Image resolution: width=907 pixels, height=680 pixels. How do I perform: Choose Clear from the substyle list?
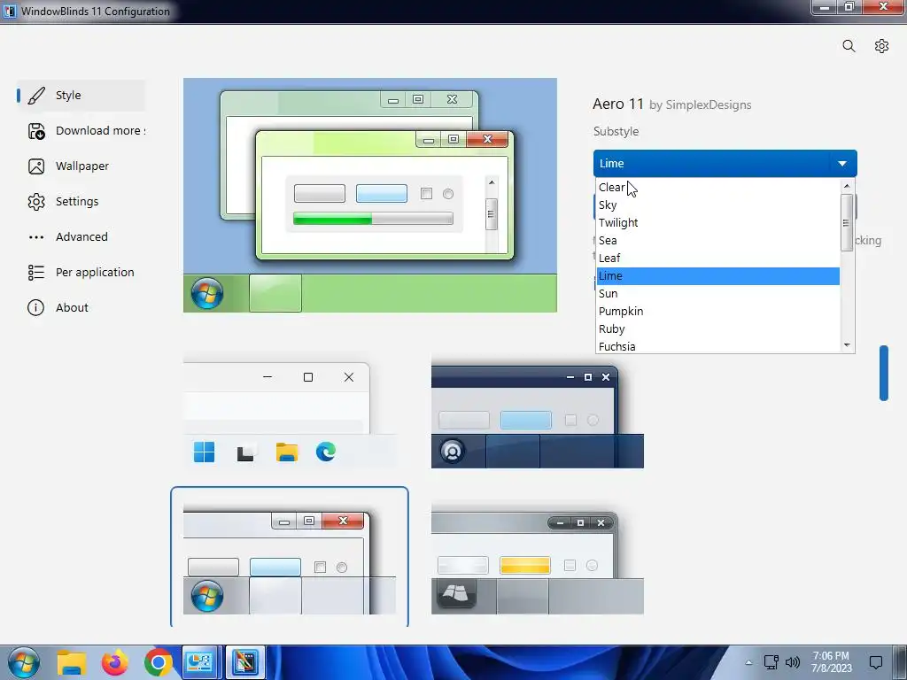click(x=717, y=188)
